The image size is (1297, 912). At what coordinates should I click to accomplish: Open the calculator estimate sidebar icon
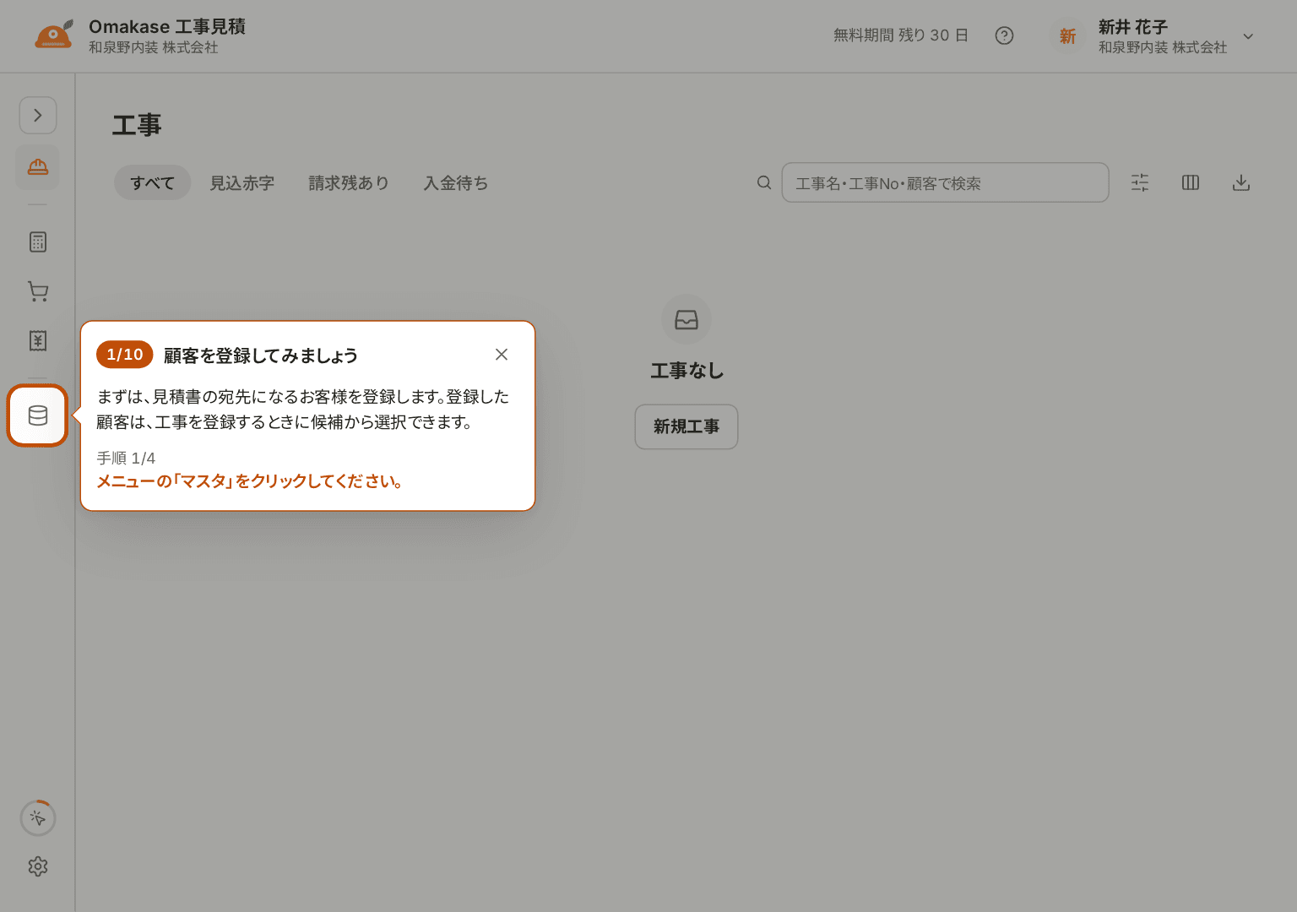click(38, 242)
